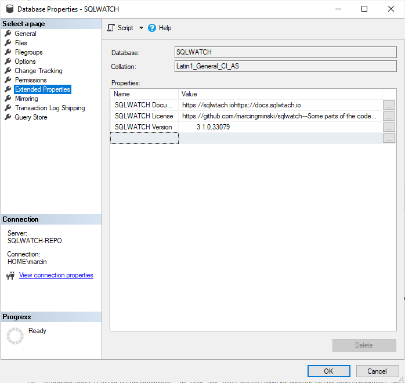This screenshot has width=405, height=383.
Task: Click the database cylinder icon in title bar
Action: [x=9, y=9]
